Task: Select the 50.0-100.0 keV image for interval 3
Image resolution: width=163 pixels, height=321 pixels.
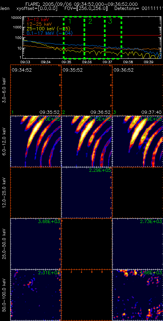Action: [138, 295]
